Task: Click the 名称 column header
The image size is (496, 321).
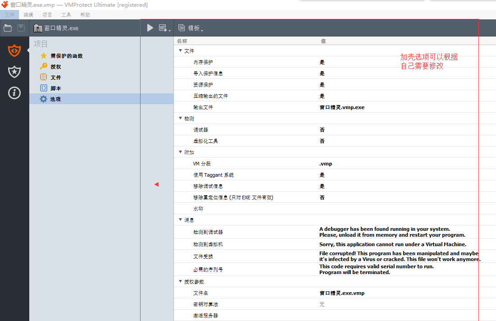Action: click(x=182, y=41)
